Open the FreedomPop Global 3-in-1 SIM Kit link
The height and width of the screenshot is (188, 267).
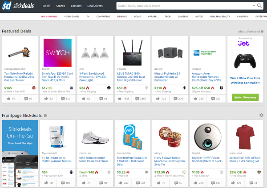[132, 161]
